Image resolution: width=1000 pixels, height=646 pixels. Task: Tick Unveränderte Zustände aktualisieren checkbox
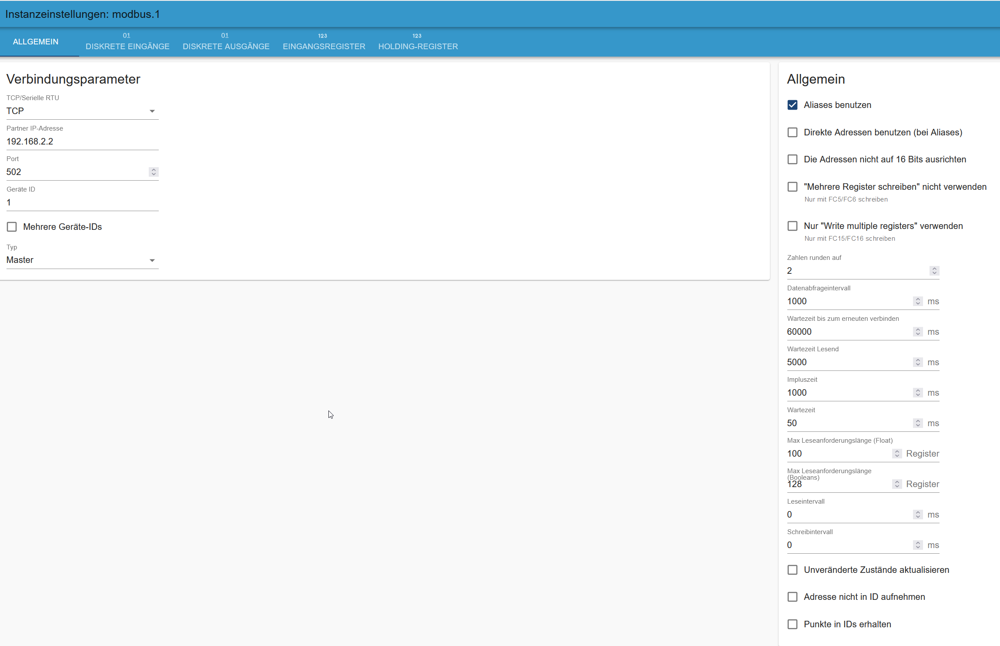[792, 570]
